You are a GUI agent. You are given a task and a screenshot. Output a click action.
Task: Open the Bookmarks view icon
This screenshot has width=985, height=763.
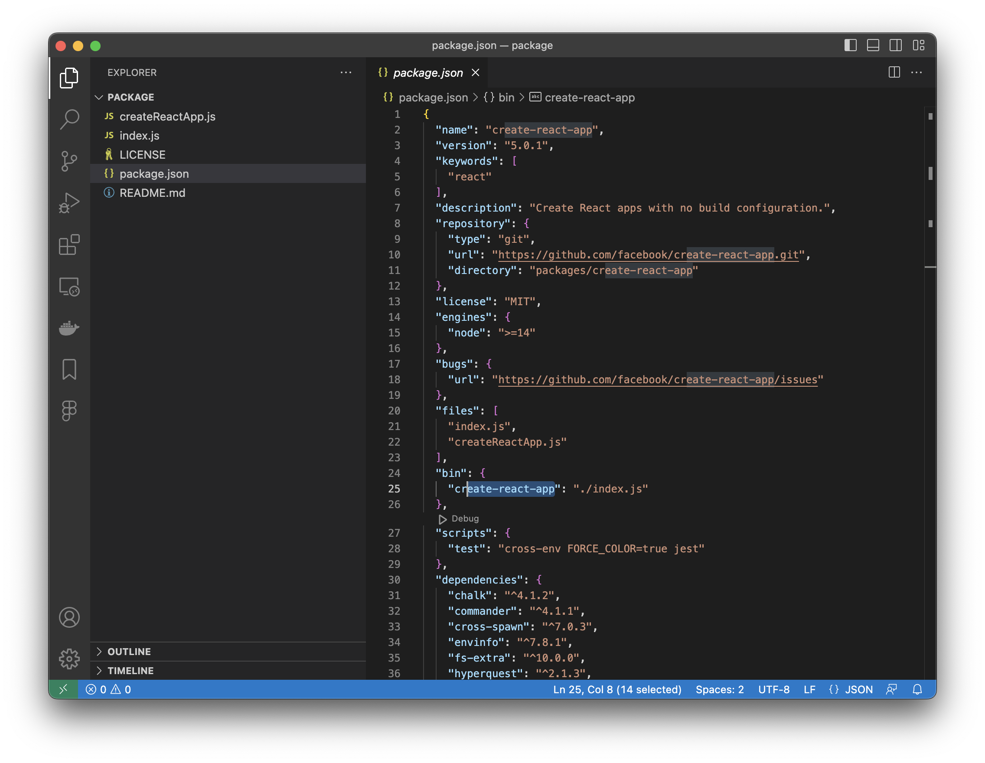click(69, 369)
